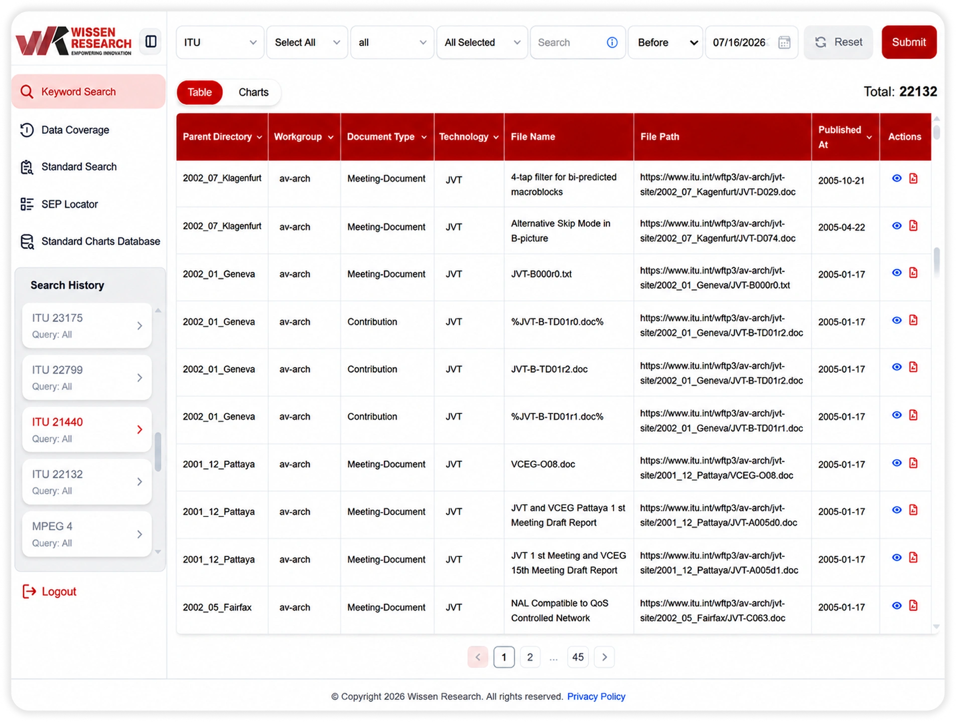Open the Before date condition dropdown
The width and height of the screenshot is (956, 722).
coord(665,43)
